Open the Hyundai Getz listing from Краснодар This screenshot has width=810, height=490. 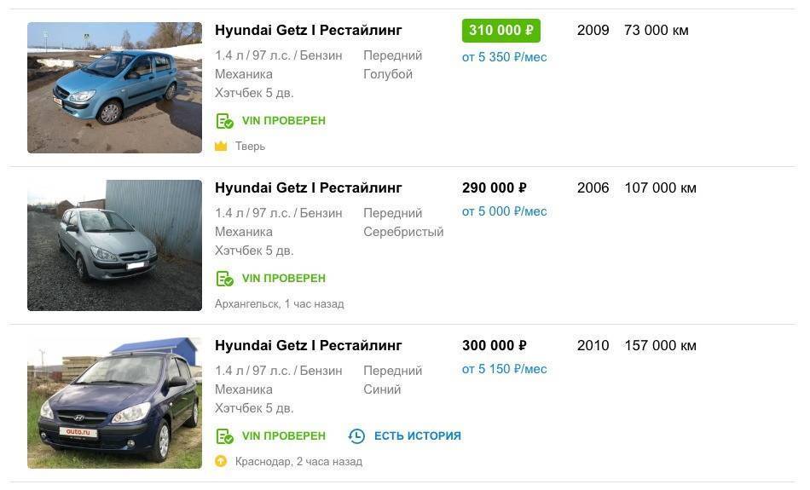pos(308,346)
